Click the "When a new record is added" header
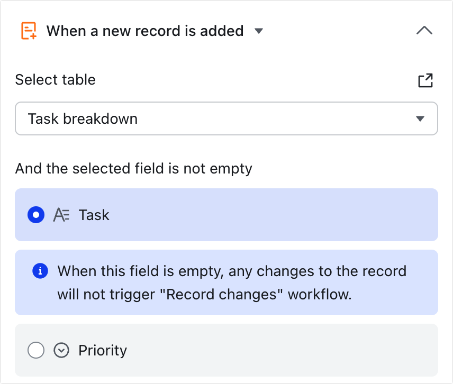This screenshot has width=453, height=384. pos(146,30)
